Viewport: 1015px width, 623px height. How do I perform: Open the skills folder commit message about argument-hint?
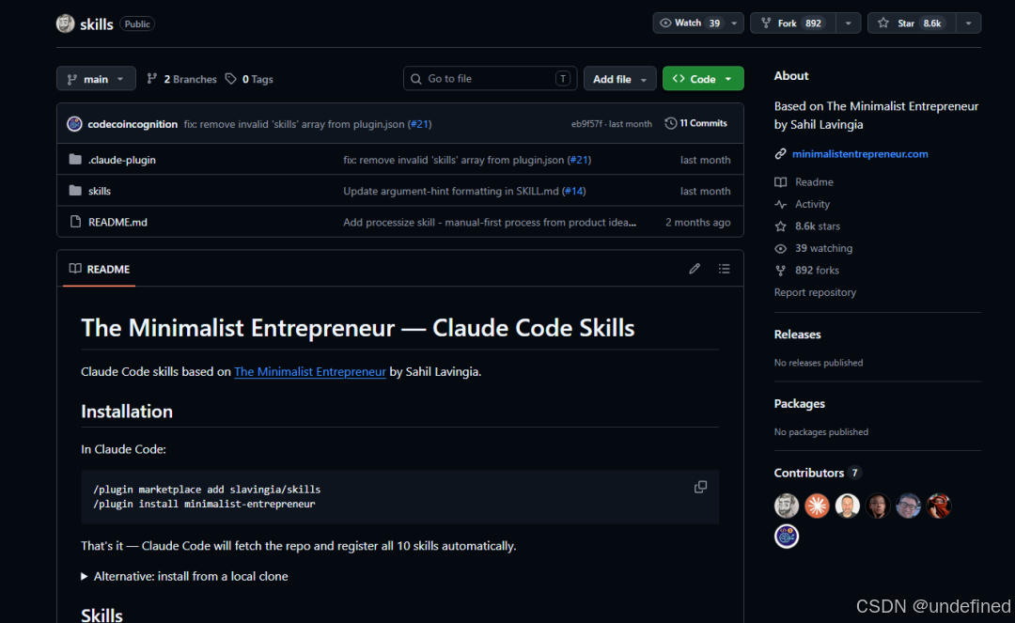click(451, 191)
